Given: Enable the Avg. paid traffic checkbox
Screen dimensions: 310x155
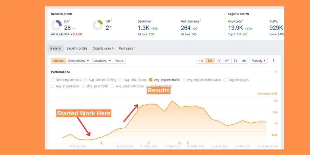Looking at the screenshot, I should [84, 86].
